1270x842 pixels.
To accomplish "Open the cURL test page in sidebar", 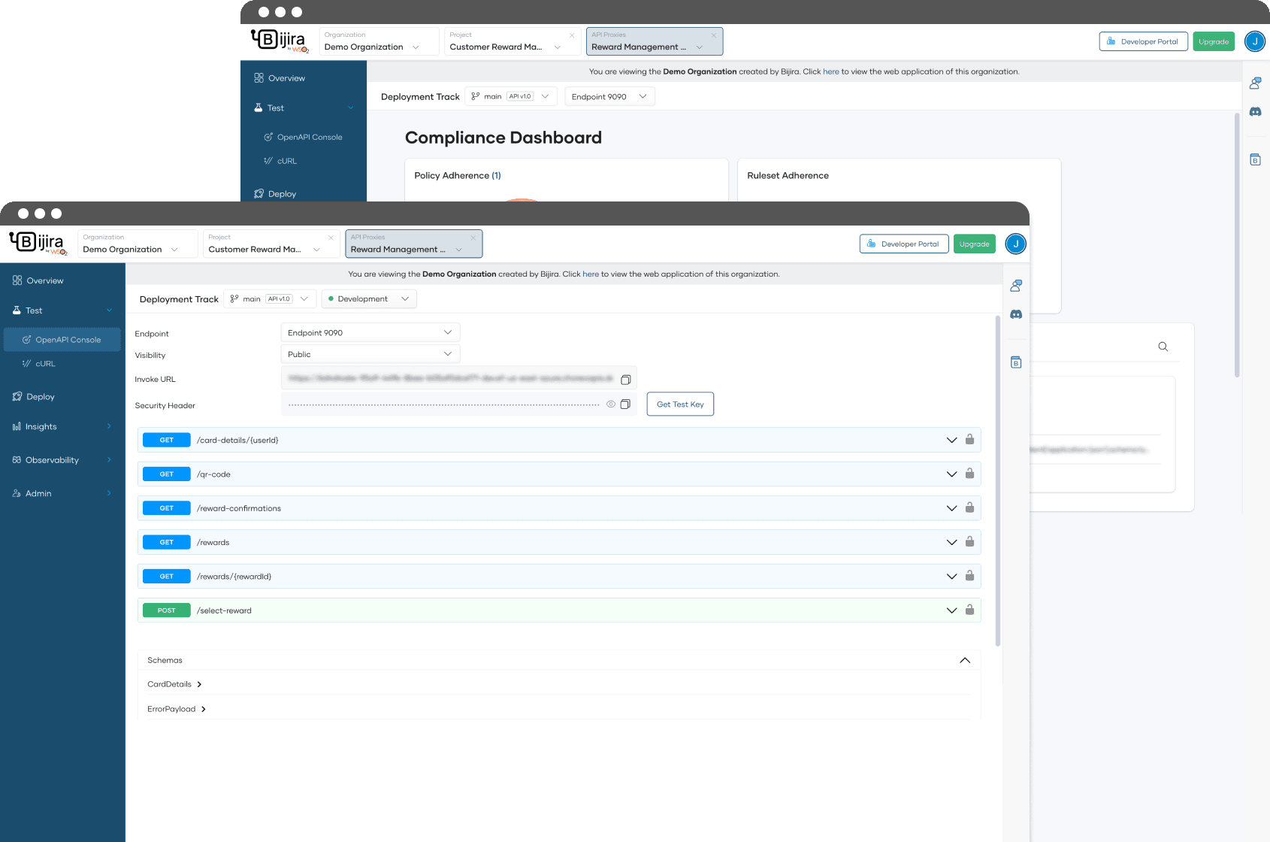I will pos(45,364).
